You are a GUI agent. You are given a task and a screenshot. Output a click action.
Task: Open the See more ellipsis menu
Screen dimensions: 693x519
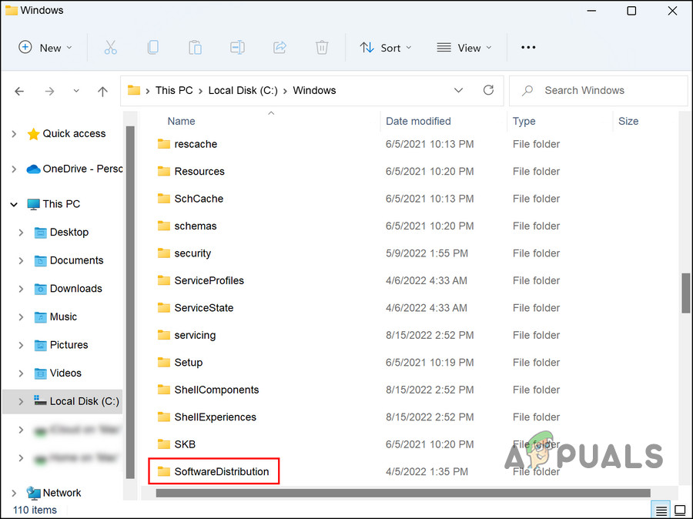coord(528,47)
